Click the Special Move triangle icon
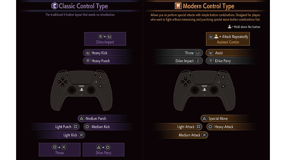This screenshot has width=286, height=160. [x=204, y=119]
